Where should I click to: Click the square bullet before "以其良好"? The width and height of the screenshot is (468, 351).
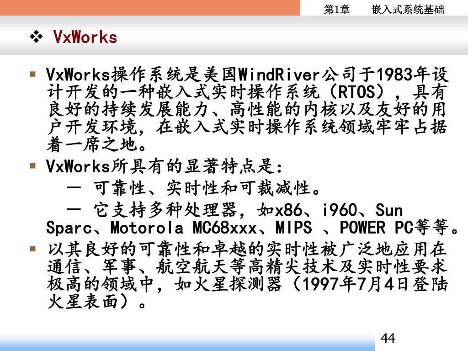coord(33,249)
